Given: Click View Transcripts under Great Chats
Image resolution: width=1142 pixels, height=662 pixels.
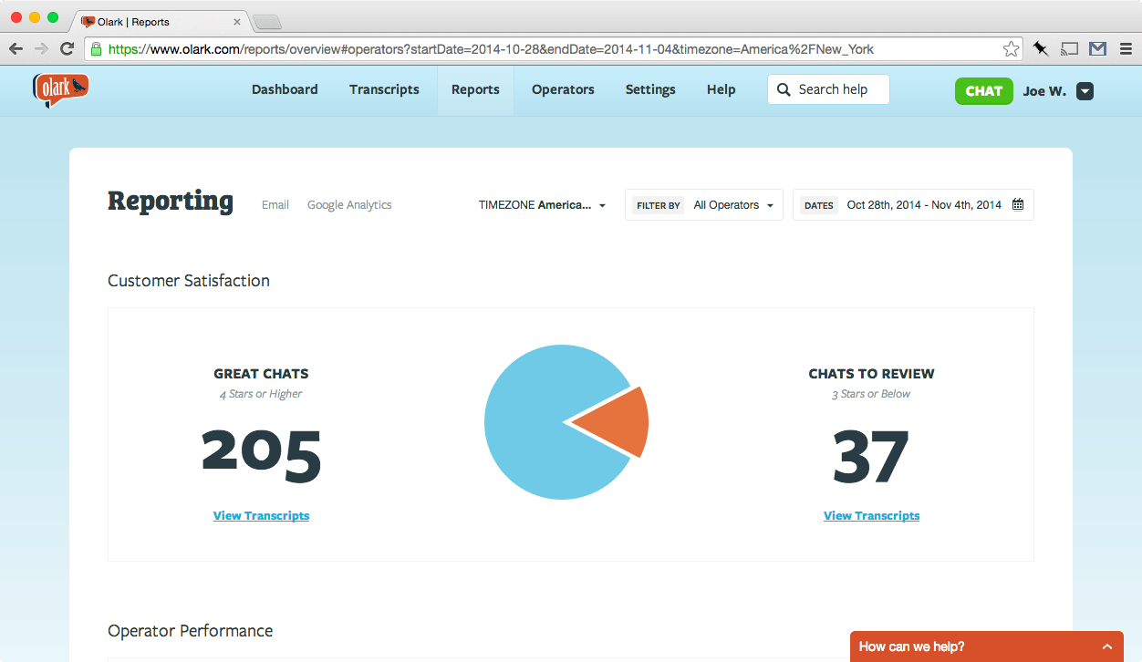Looking at the screenshot, I should [x=261, y=515].
